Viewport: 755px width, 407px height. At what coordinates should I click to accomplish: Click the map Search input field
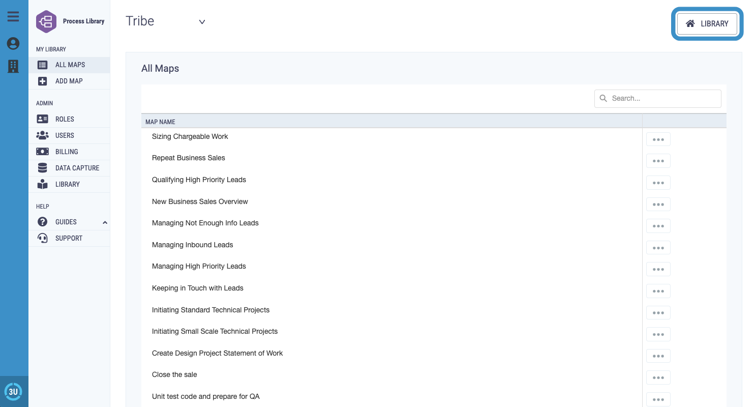(x=658, y=98)
